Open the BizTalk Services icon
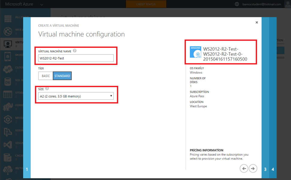 (x=8, y=170)
